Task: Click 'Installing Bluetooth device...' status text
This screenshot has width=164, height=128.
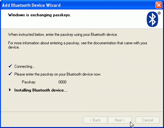Action: pyautogui.click(x=41, y=90)
